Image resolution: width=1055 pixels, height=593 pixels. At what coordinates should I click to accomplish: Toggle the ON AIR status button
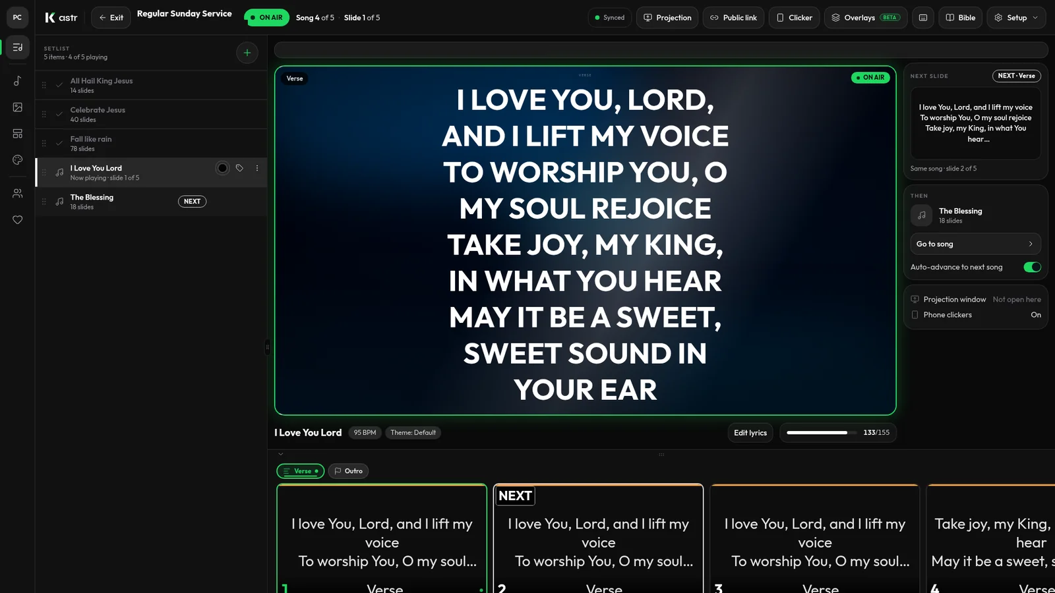tap(266, 18)
